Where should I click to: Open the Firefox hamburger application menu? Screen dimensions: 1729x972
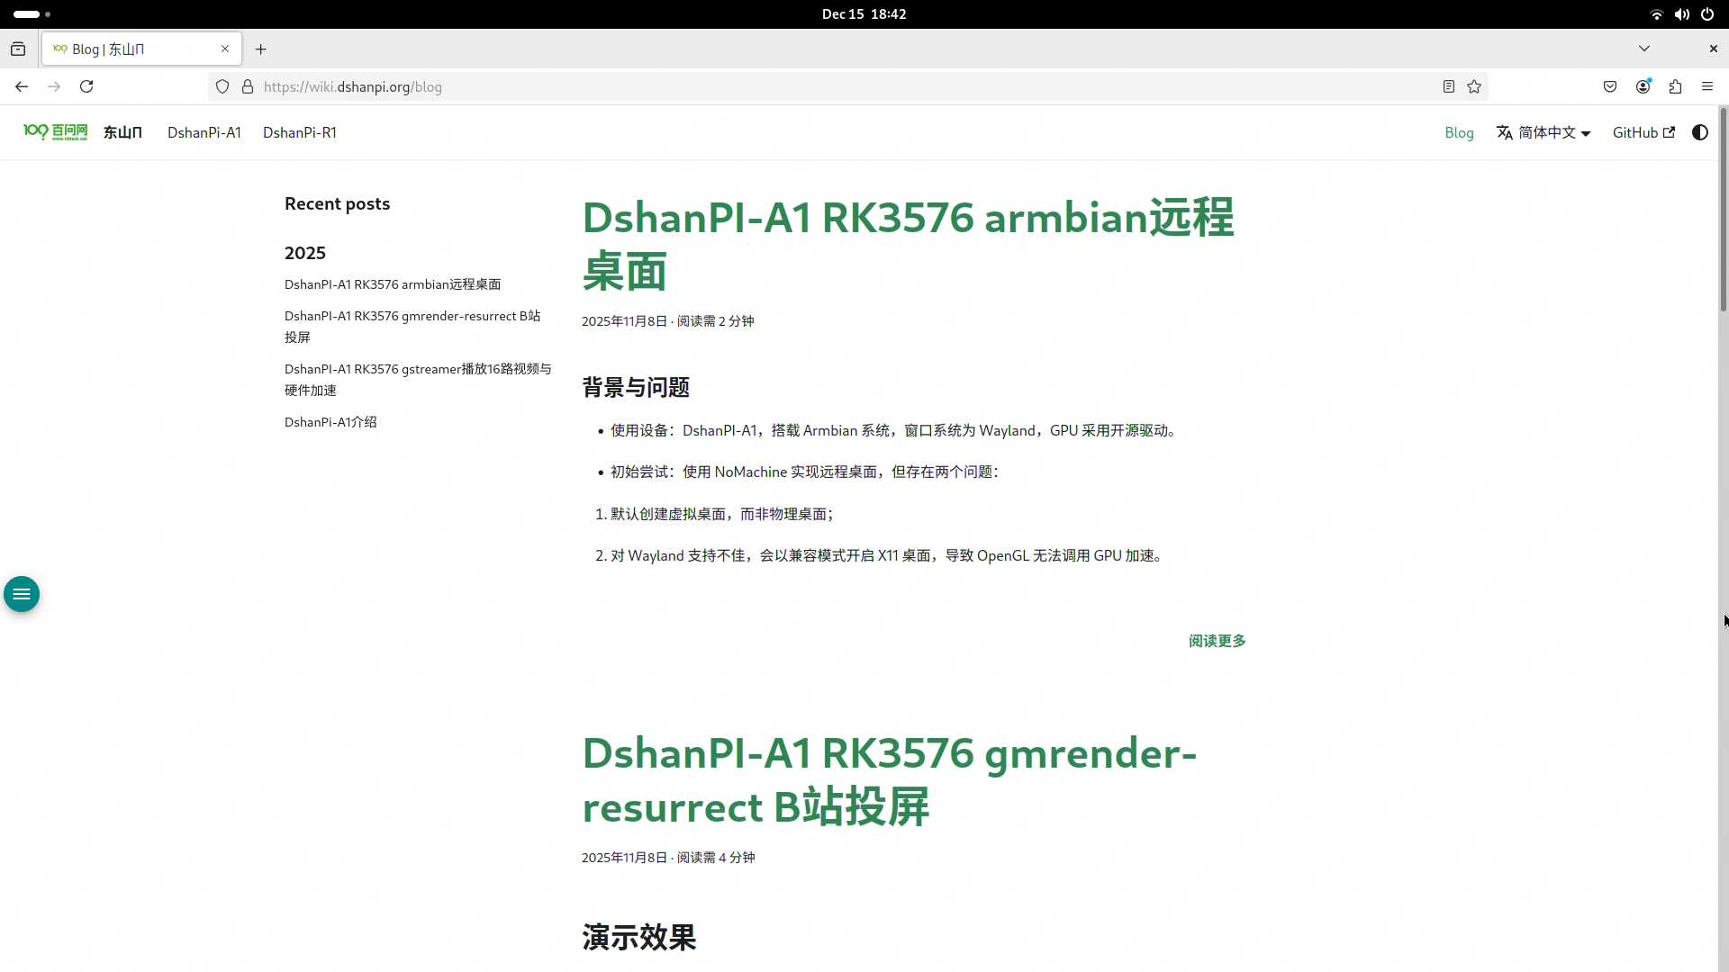pos(1707,86)
